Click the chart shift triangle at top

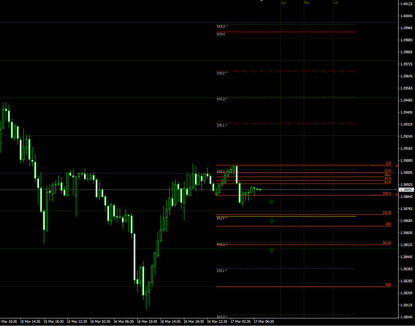(261, 1)
